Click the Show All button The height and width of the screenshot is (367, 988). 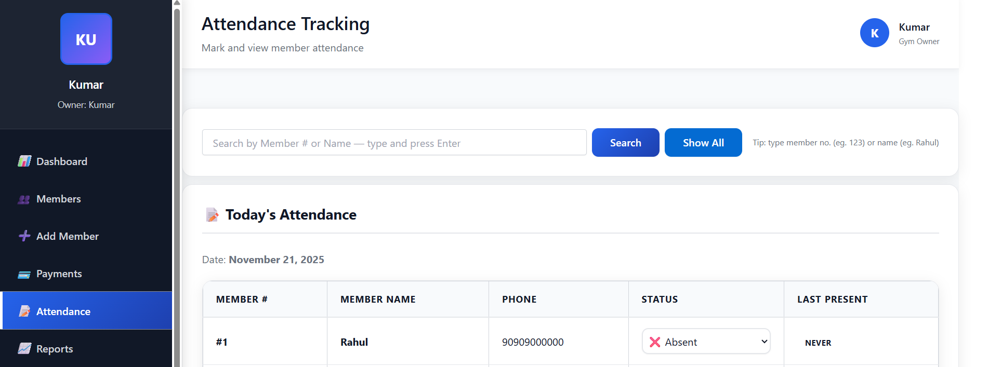703,143
